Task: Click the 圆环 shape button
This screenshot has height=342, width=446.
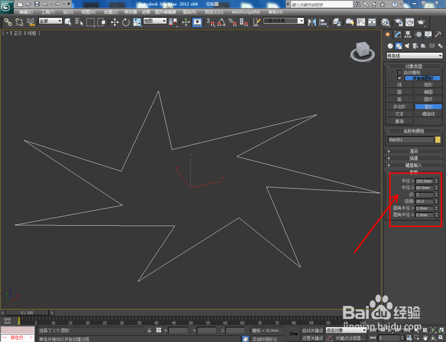Action: pos(428,99)
